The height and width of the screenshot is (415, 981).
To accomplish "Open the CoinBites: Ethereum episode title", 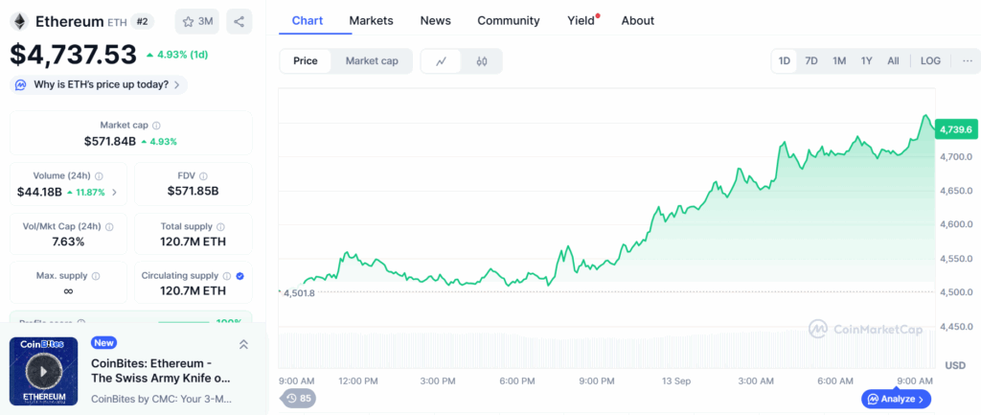I will click(161, 371).
